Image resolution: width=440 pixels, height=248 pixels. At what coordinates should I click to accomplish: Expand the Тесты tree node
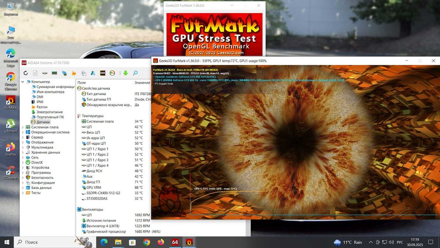point(23,193)
